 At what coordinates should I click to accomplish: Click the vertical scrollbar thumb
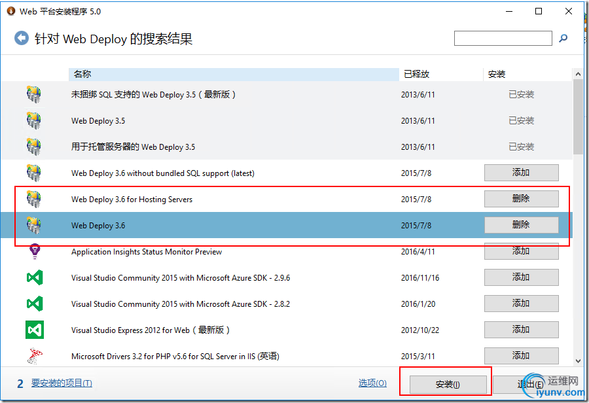578,117
